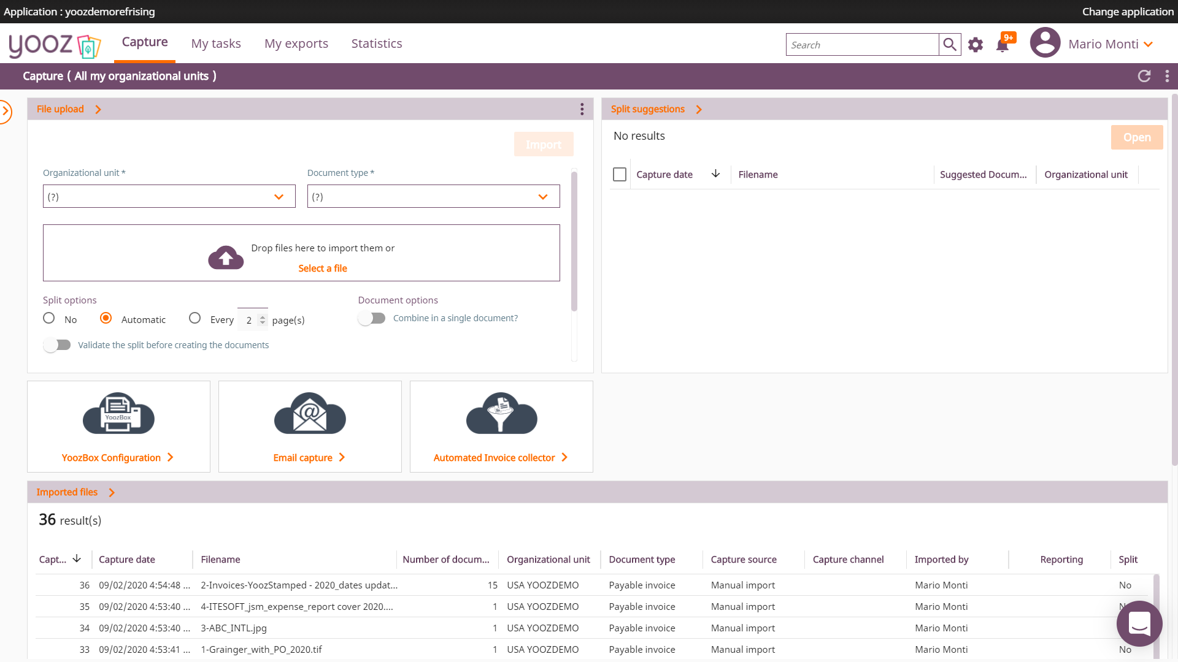Screen dimensions: 1178x662
Task: Open the Mario Monti user menu
Action: (x=1110, y=44)
